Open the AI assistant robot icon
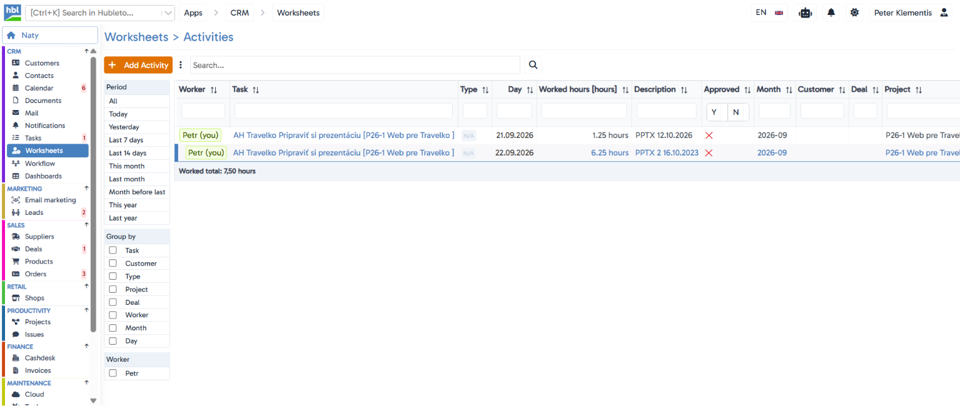960x406 pixels. [x=805, y=12]
